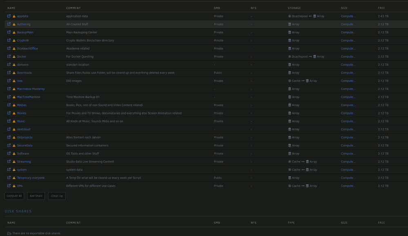Image resolution: width=408 pixels, height=236 pixels.
Task: Open the browse icon beside appdata share
Action: (9, 16)
